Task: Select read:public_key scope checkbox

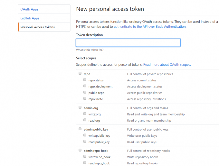Action: [85, 142]
